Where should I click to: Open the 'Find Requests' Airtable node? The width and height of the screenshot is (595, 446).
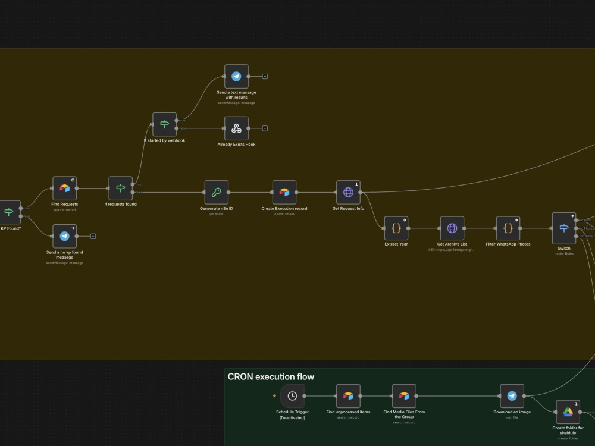click(64, 188)
